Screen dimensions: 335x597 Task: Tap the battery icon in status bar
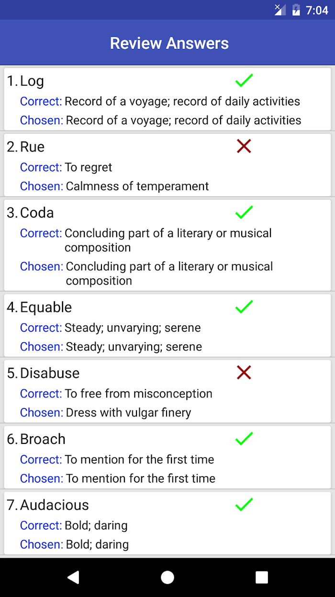pos(296,10)
